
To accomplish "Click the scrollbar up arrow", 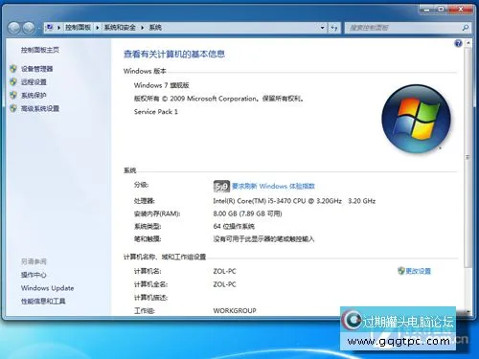I will 468,42.
